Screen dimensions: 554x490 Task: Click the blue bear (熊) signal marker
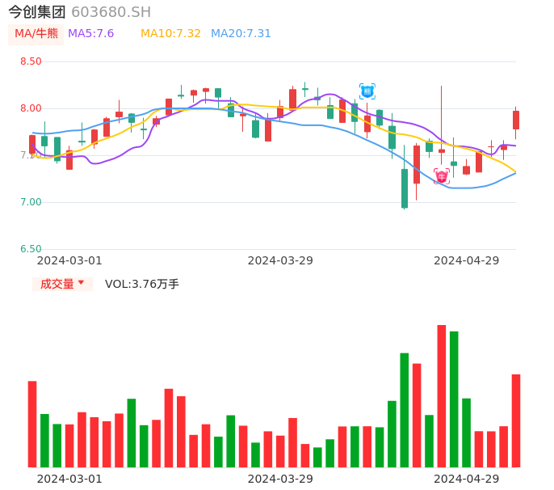point(367,91)
